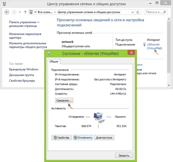
Task: Open recent locations dropdown arrow
Action: [20, 12]
